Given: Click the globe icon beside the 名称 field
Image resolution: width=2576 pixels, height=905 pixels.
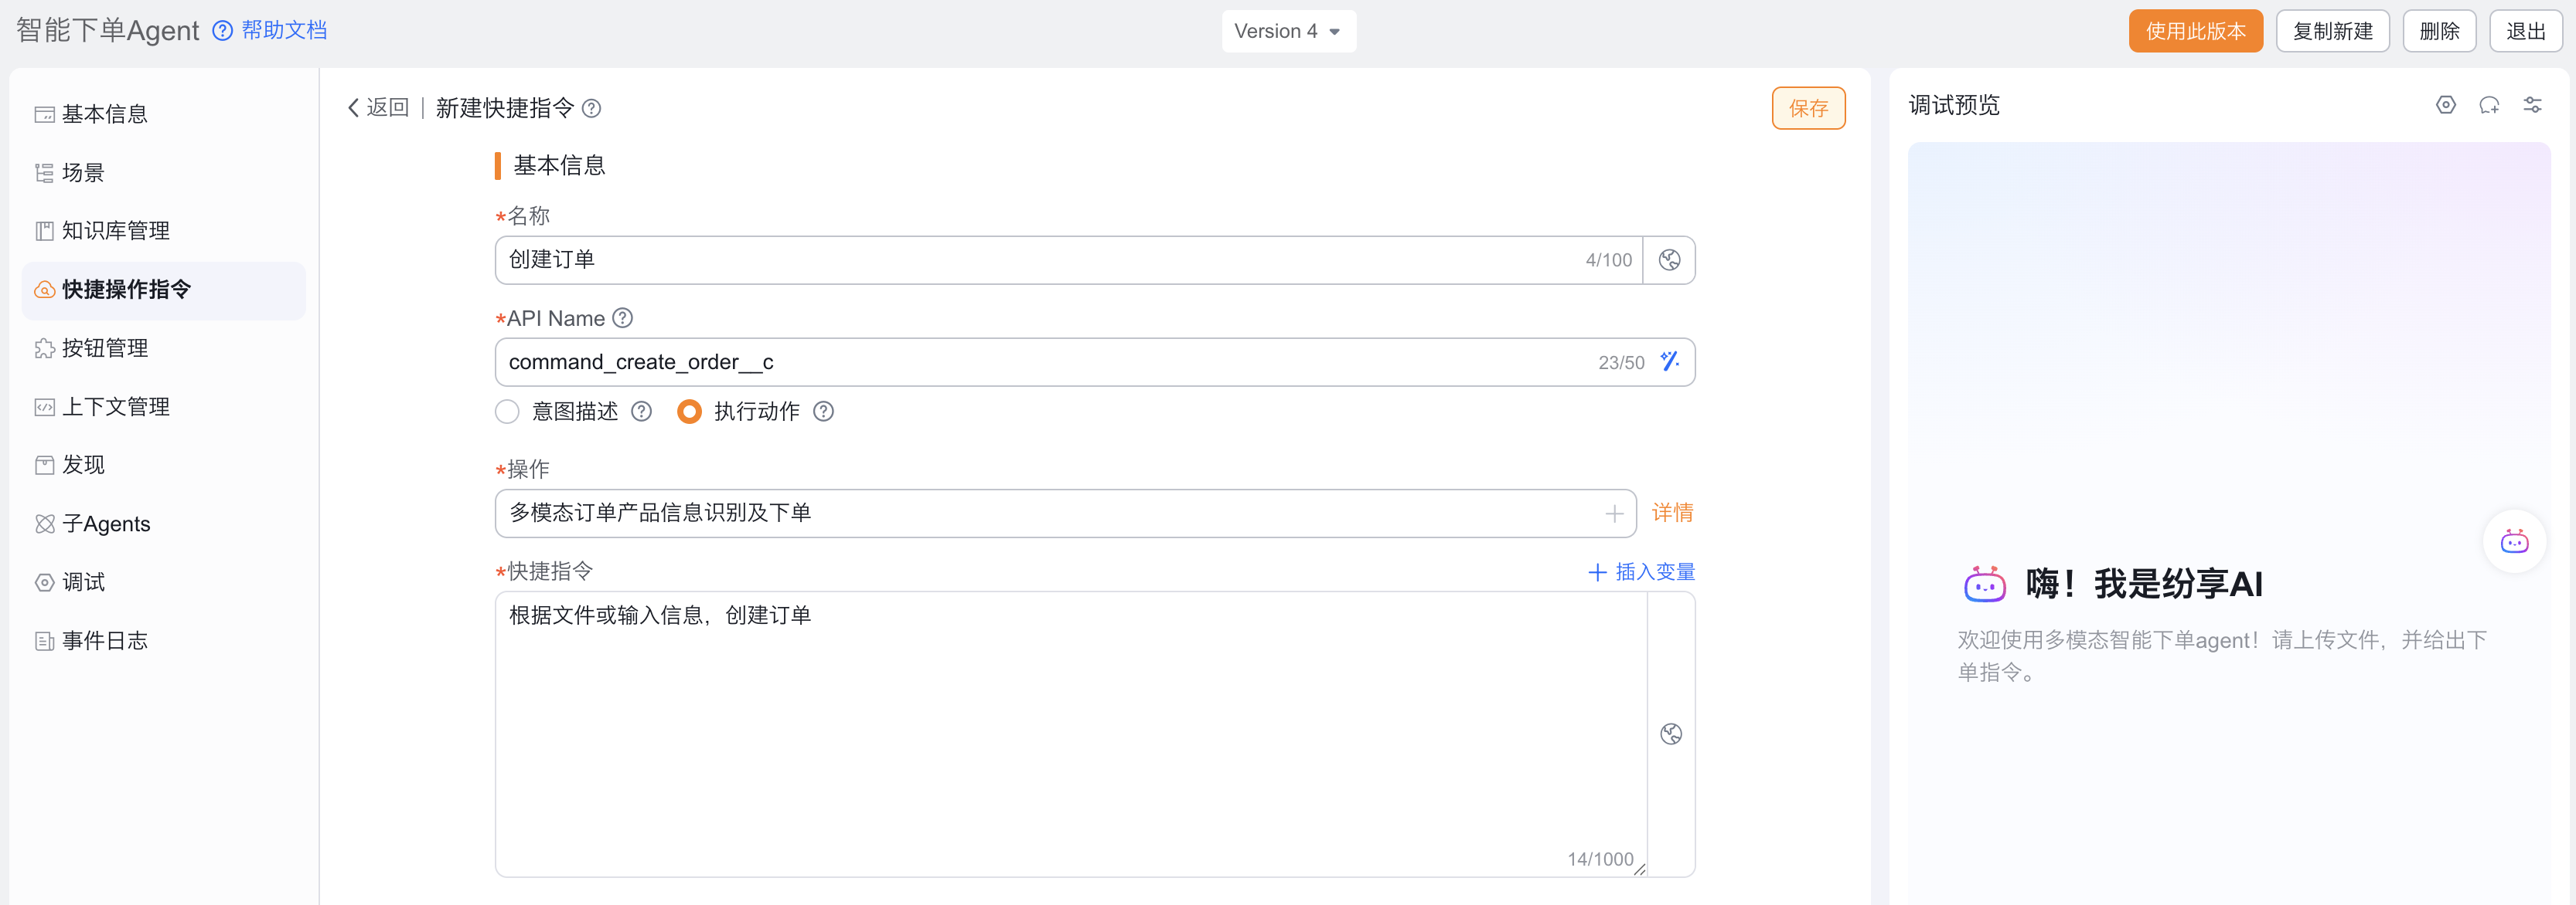Looking at the screenshot, I should pyautogui.click(x=1669, y=259).
